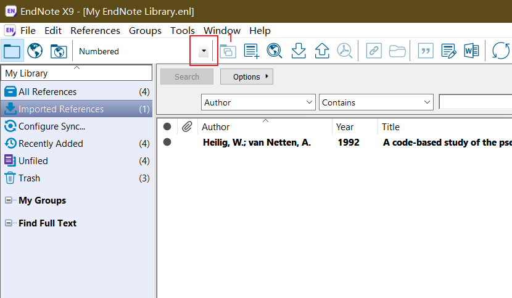Sort references by Author column

click(265, 126)
